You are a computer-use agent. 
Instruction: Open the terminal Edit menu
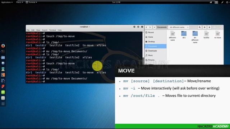[33, 30]
